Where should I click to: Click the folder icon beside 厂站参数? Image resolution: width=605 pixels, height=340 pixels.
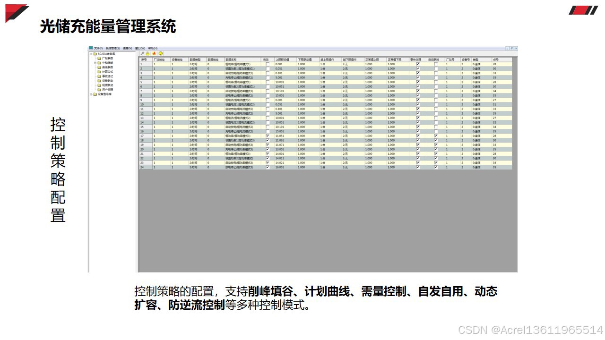point(99,58)
